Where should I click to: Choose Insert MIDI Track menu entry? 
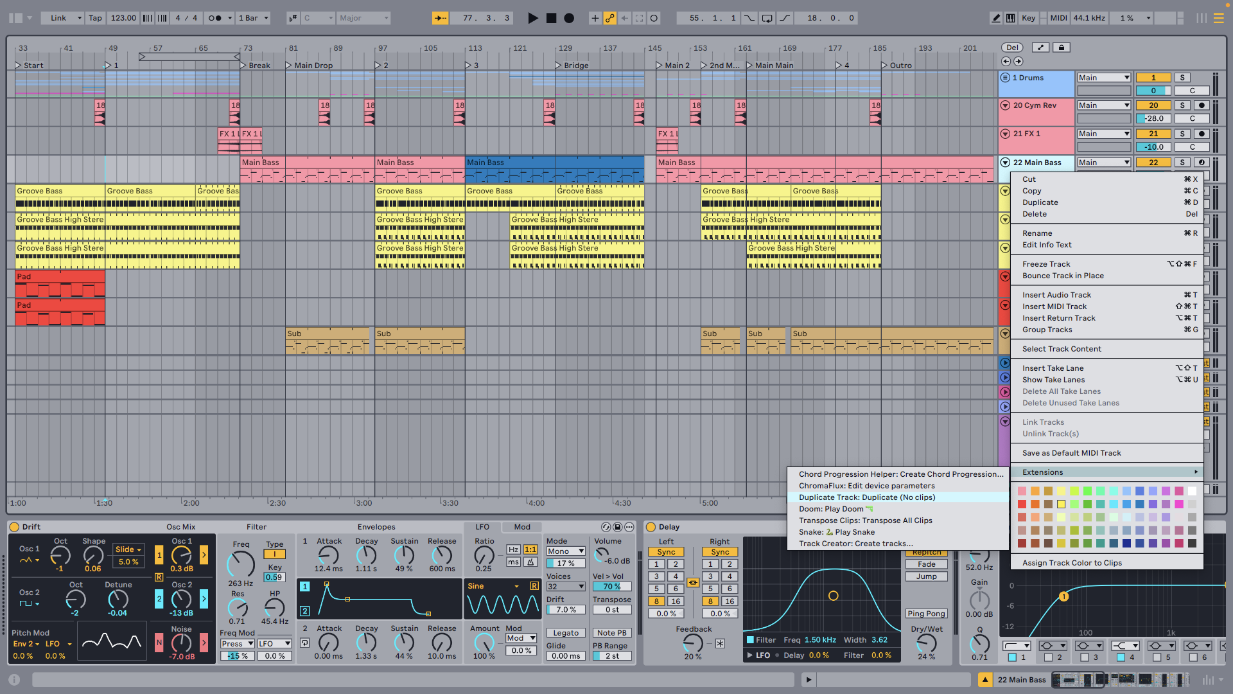point(1054,307)
